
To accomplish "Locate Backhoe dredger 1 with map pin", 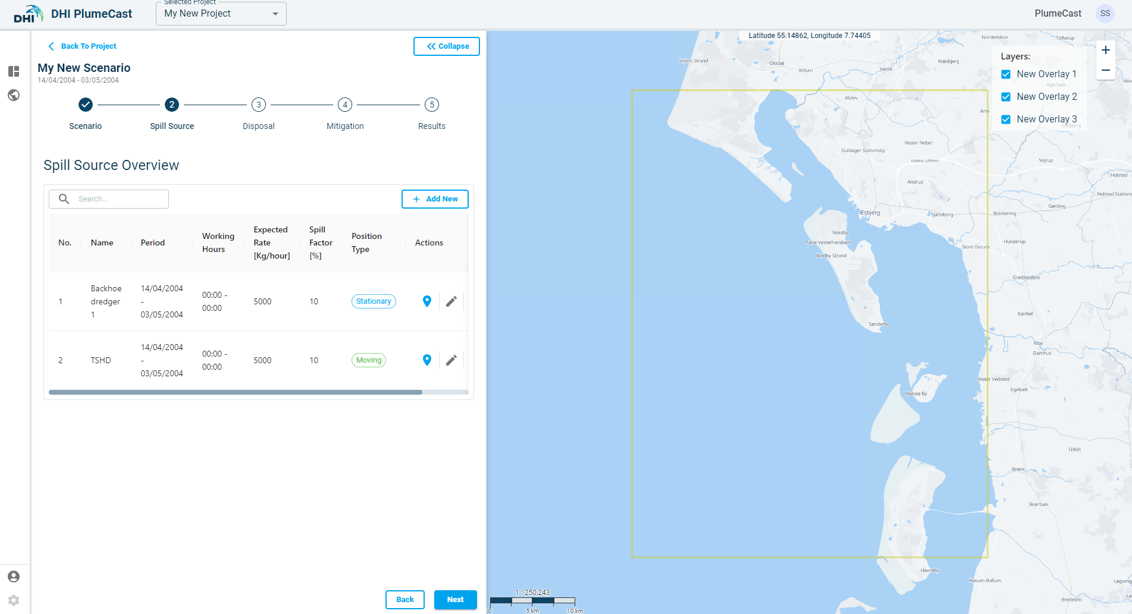I will click(427, 301).
